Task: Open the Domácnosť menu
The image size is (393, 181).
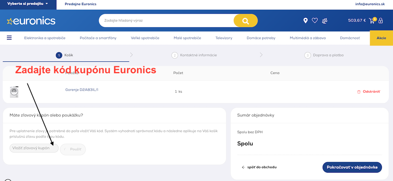Action: click(350, 38)
